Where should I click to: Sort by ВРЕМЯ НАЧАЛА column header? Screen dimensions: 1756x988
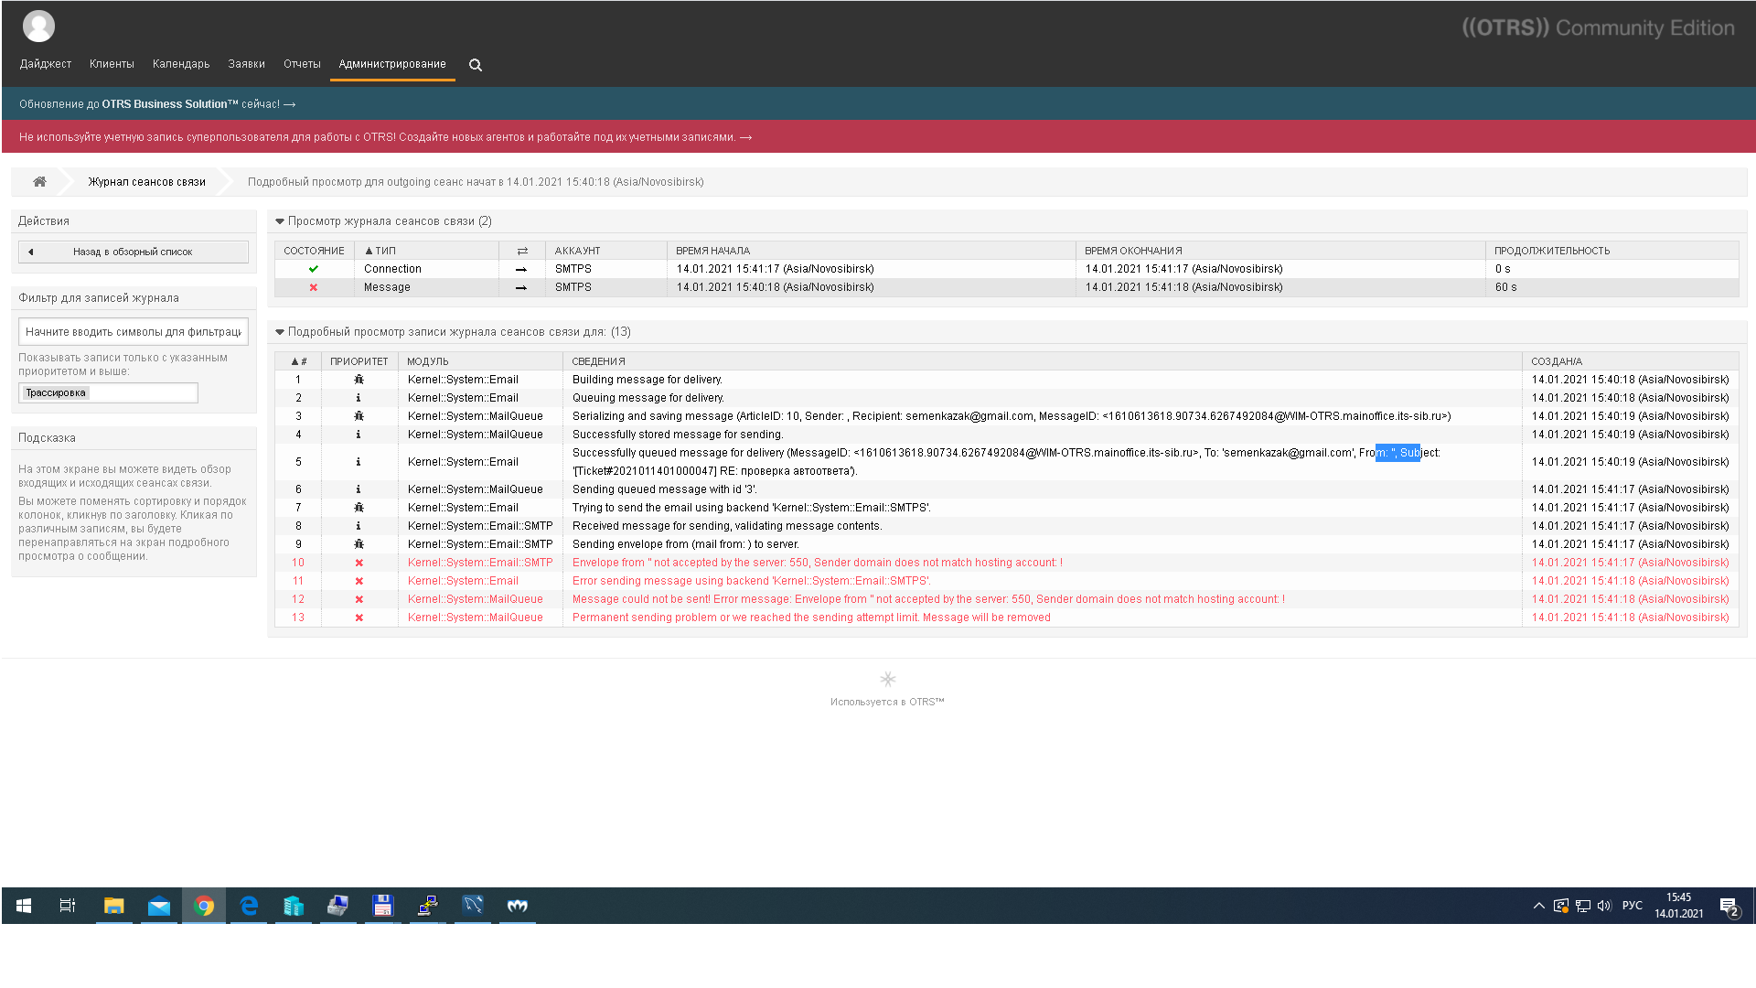(712, 251)
